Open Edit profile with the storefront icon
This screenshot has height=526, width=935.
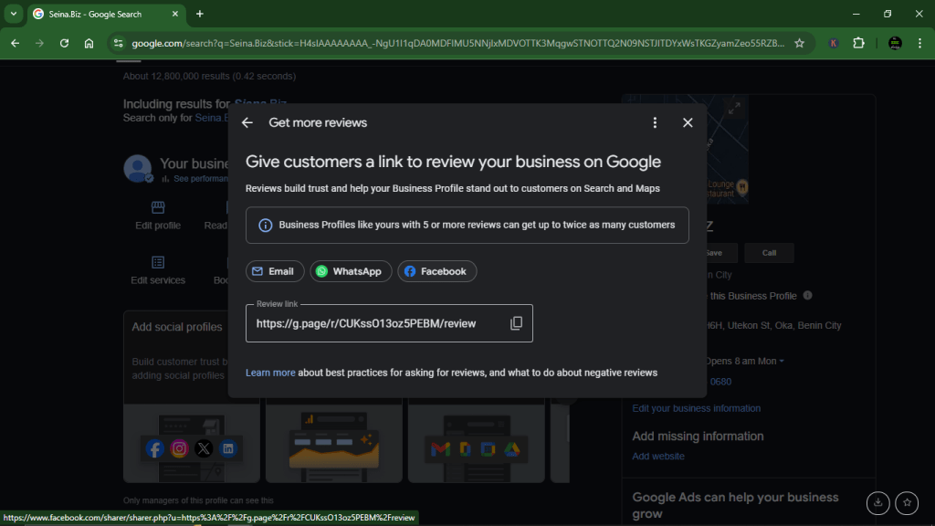(x=157, y=207)
